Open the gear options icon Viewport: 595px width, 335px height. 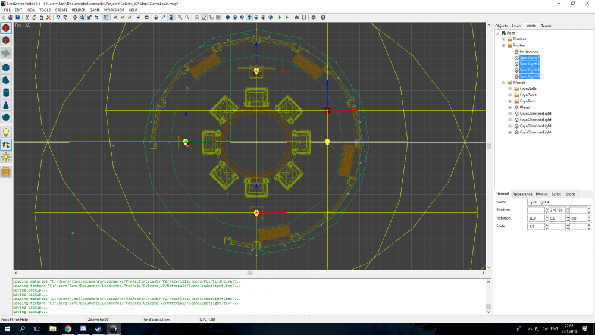[314, 17]
